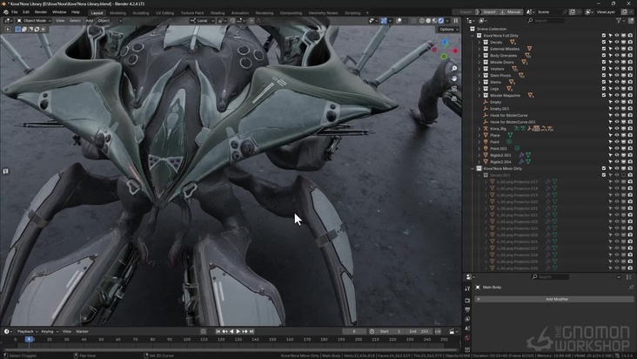Screen dimensions: 637x359
Task: Click the 3D navigation axis gizmo
Action: click(x=445, y=50)
